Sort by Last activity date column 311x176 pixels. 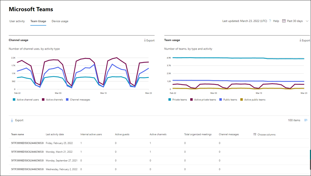pyautogui.click(x=55, y=135)
